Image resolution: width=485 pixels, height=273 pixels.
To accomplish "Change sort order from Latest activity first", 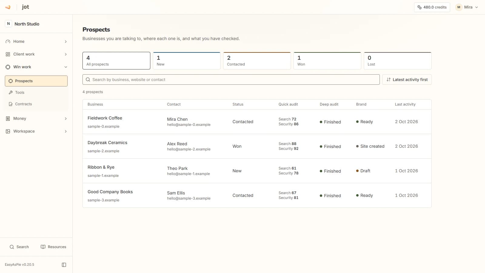I will pos(407,79).
